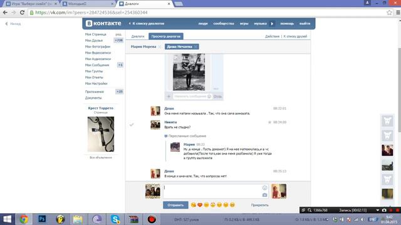Select the Никита message using its checkmark
Viewport: 401px width, 225px height.
click(132, 124)
